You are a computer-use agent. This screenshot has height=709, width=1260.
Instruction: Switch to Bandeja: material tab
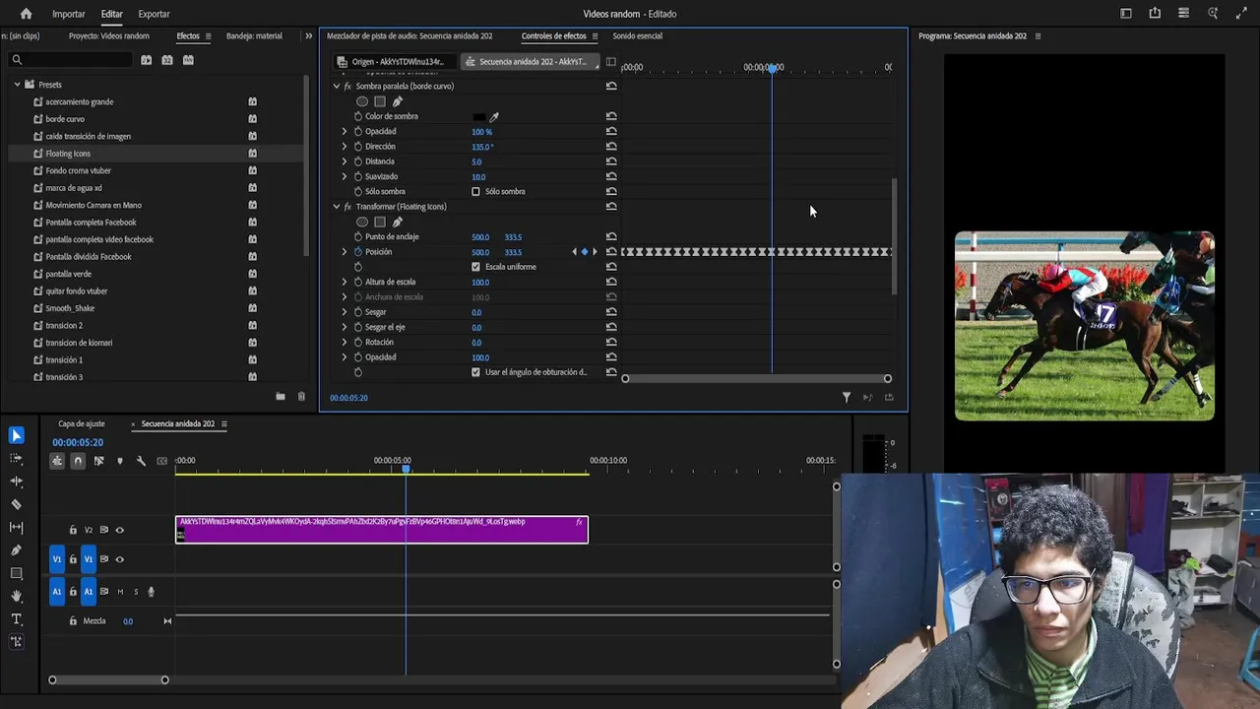[254, 35]
